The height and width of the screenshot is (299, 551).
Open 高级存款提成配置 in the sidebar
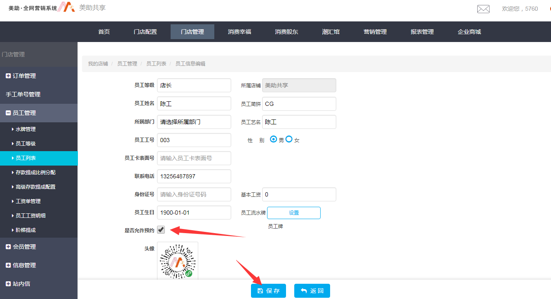click(39, 187)
